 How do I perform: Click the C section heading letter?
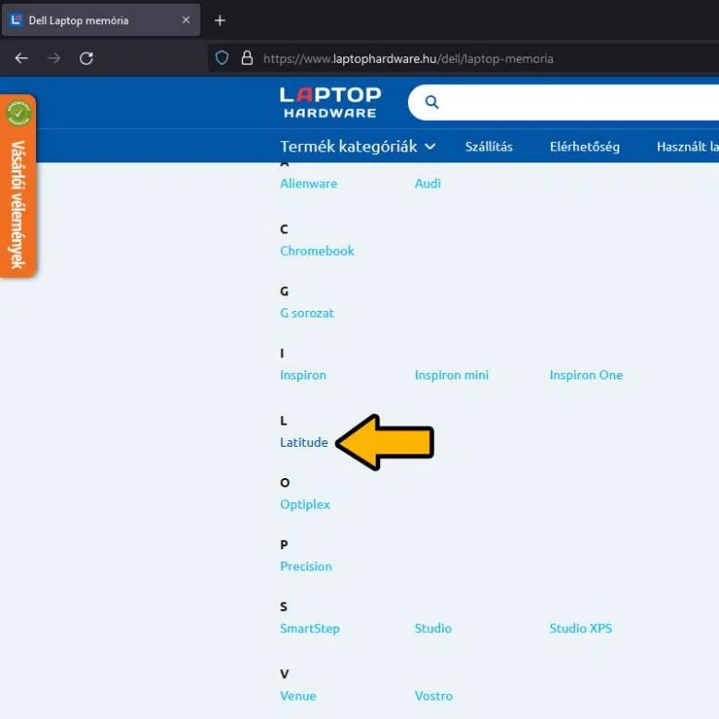284,229
